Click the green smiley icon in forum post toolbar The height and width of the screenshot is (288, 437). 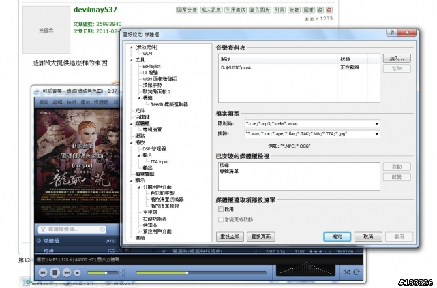[x=320, y=10]
